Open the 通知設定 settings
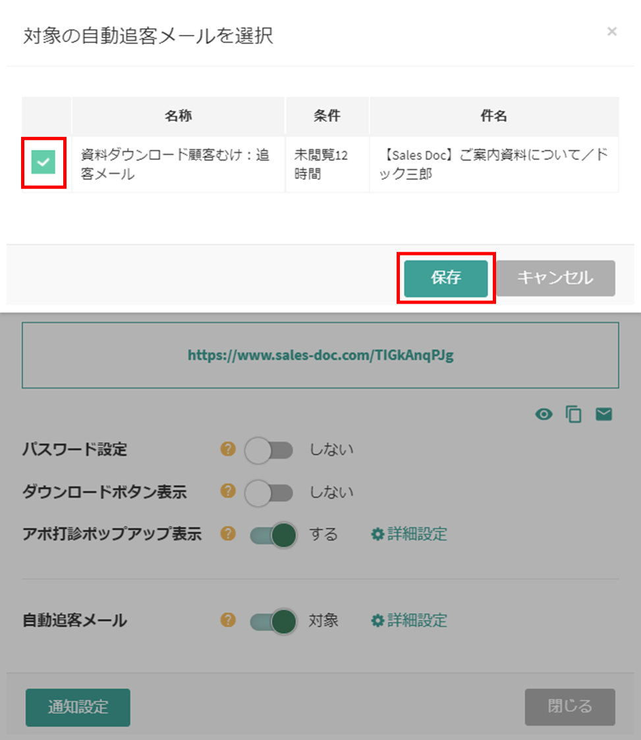The width and height of the screenshot is (641, 740). [77, 707]
